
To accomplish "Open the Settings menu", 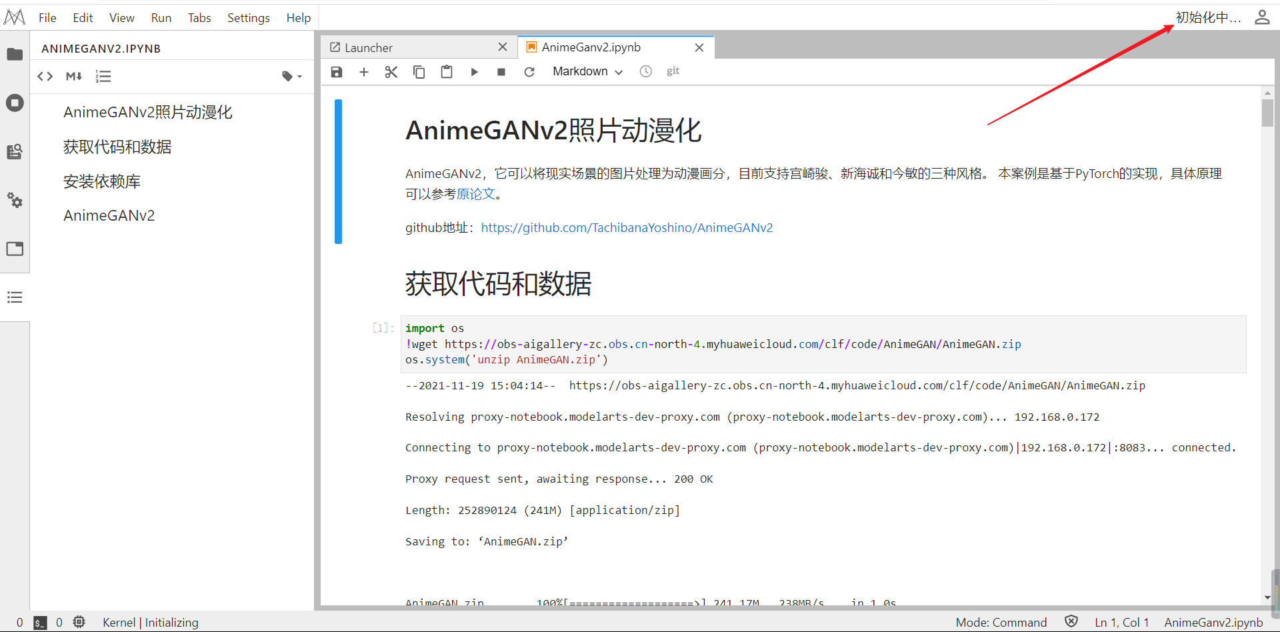I will click(249, 18).
